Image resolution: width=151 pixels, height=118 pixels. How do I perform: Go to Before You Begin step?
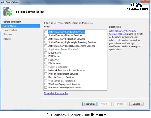12,22
